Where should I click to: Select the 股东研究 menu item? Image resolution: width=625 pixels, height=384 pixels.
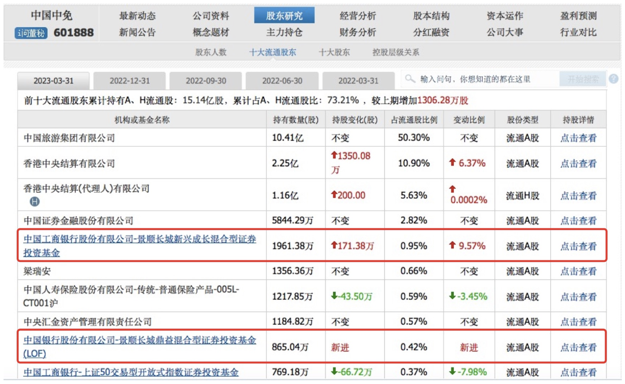(284, 16)
